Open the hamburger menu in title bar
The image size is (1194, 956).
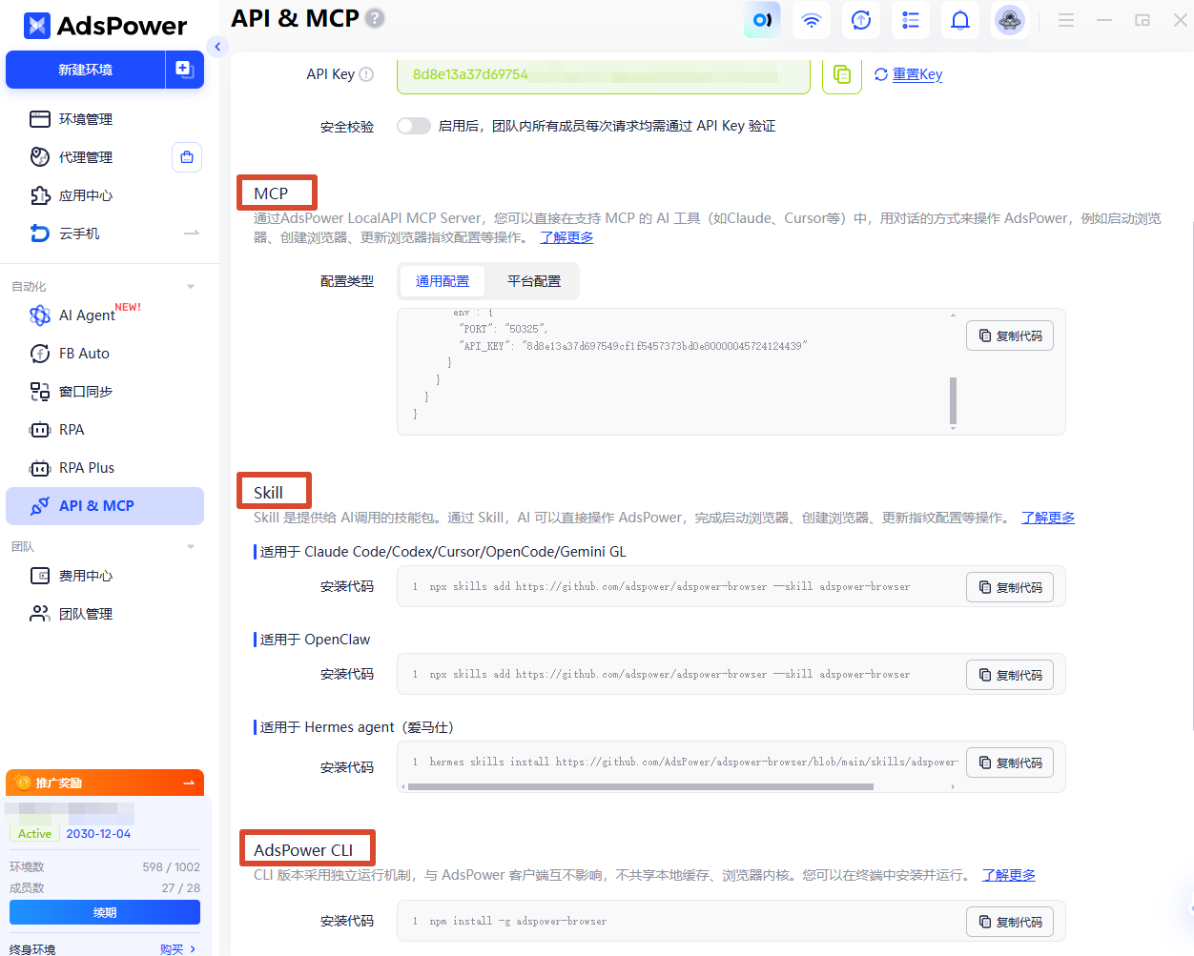click(x=1066, y=20)
